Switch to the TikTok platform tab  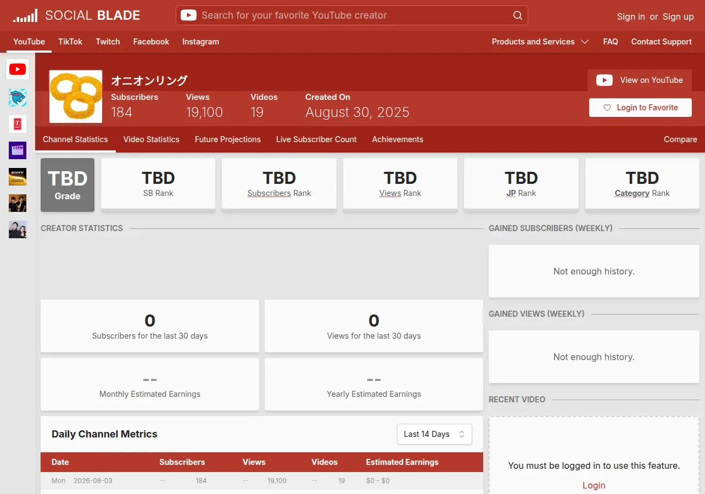tap(70, 42)
